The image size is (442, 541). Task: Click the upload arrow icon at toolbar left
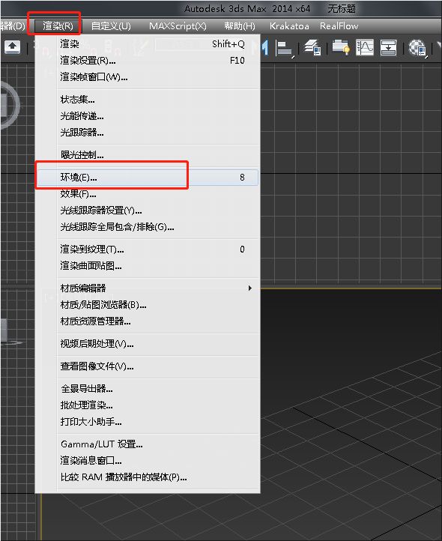13,47
